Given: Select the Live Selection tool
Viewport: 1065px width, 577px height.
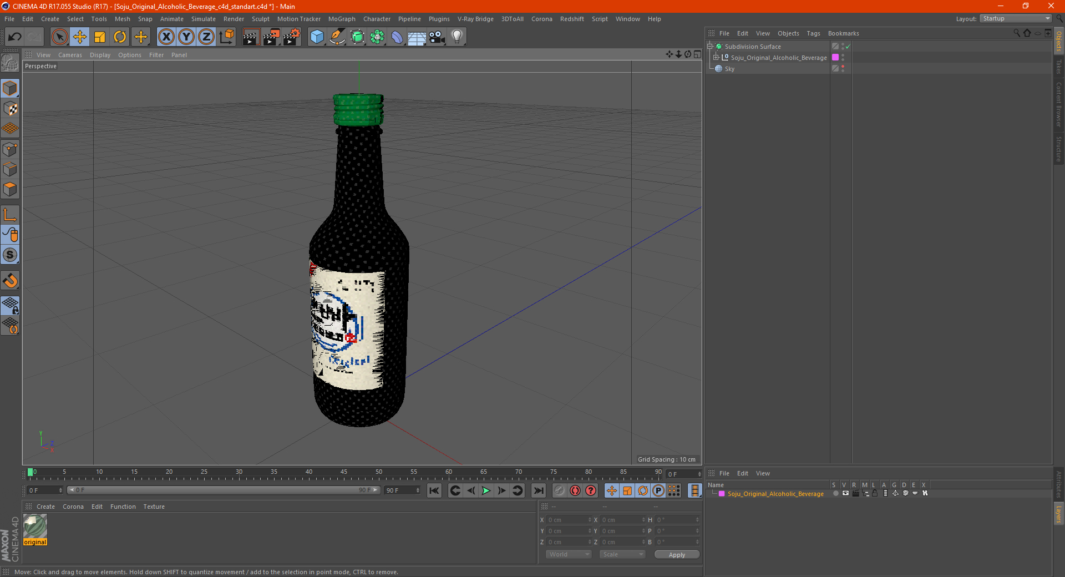Looking at the screenshot, I should [59, 37].
